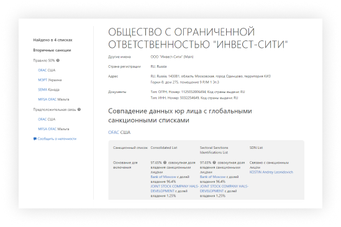Click Связано с санкционным лицом text
This screenshot has height=227, width=341.
[269, 165]
